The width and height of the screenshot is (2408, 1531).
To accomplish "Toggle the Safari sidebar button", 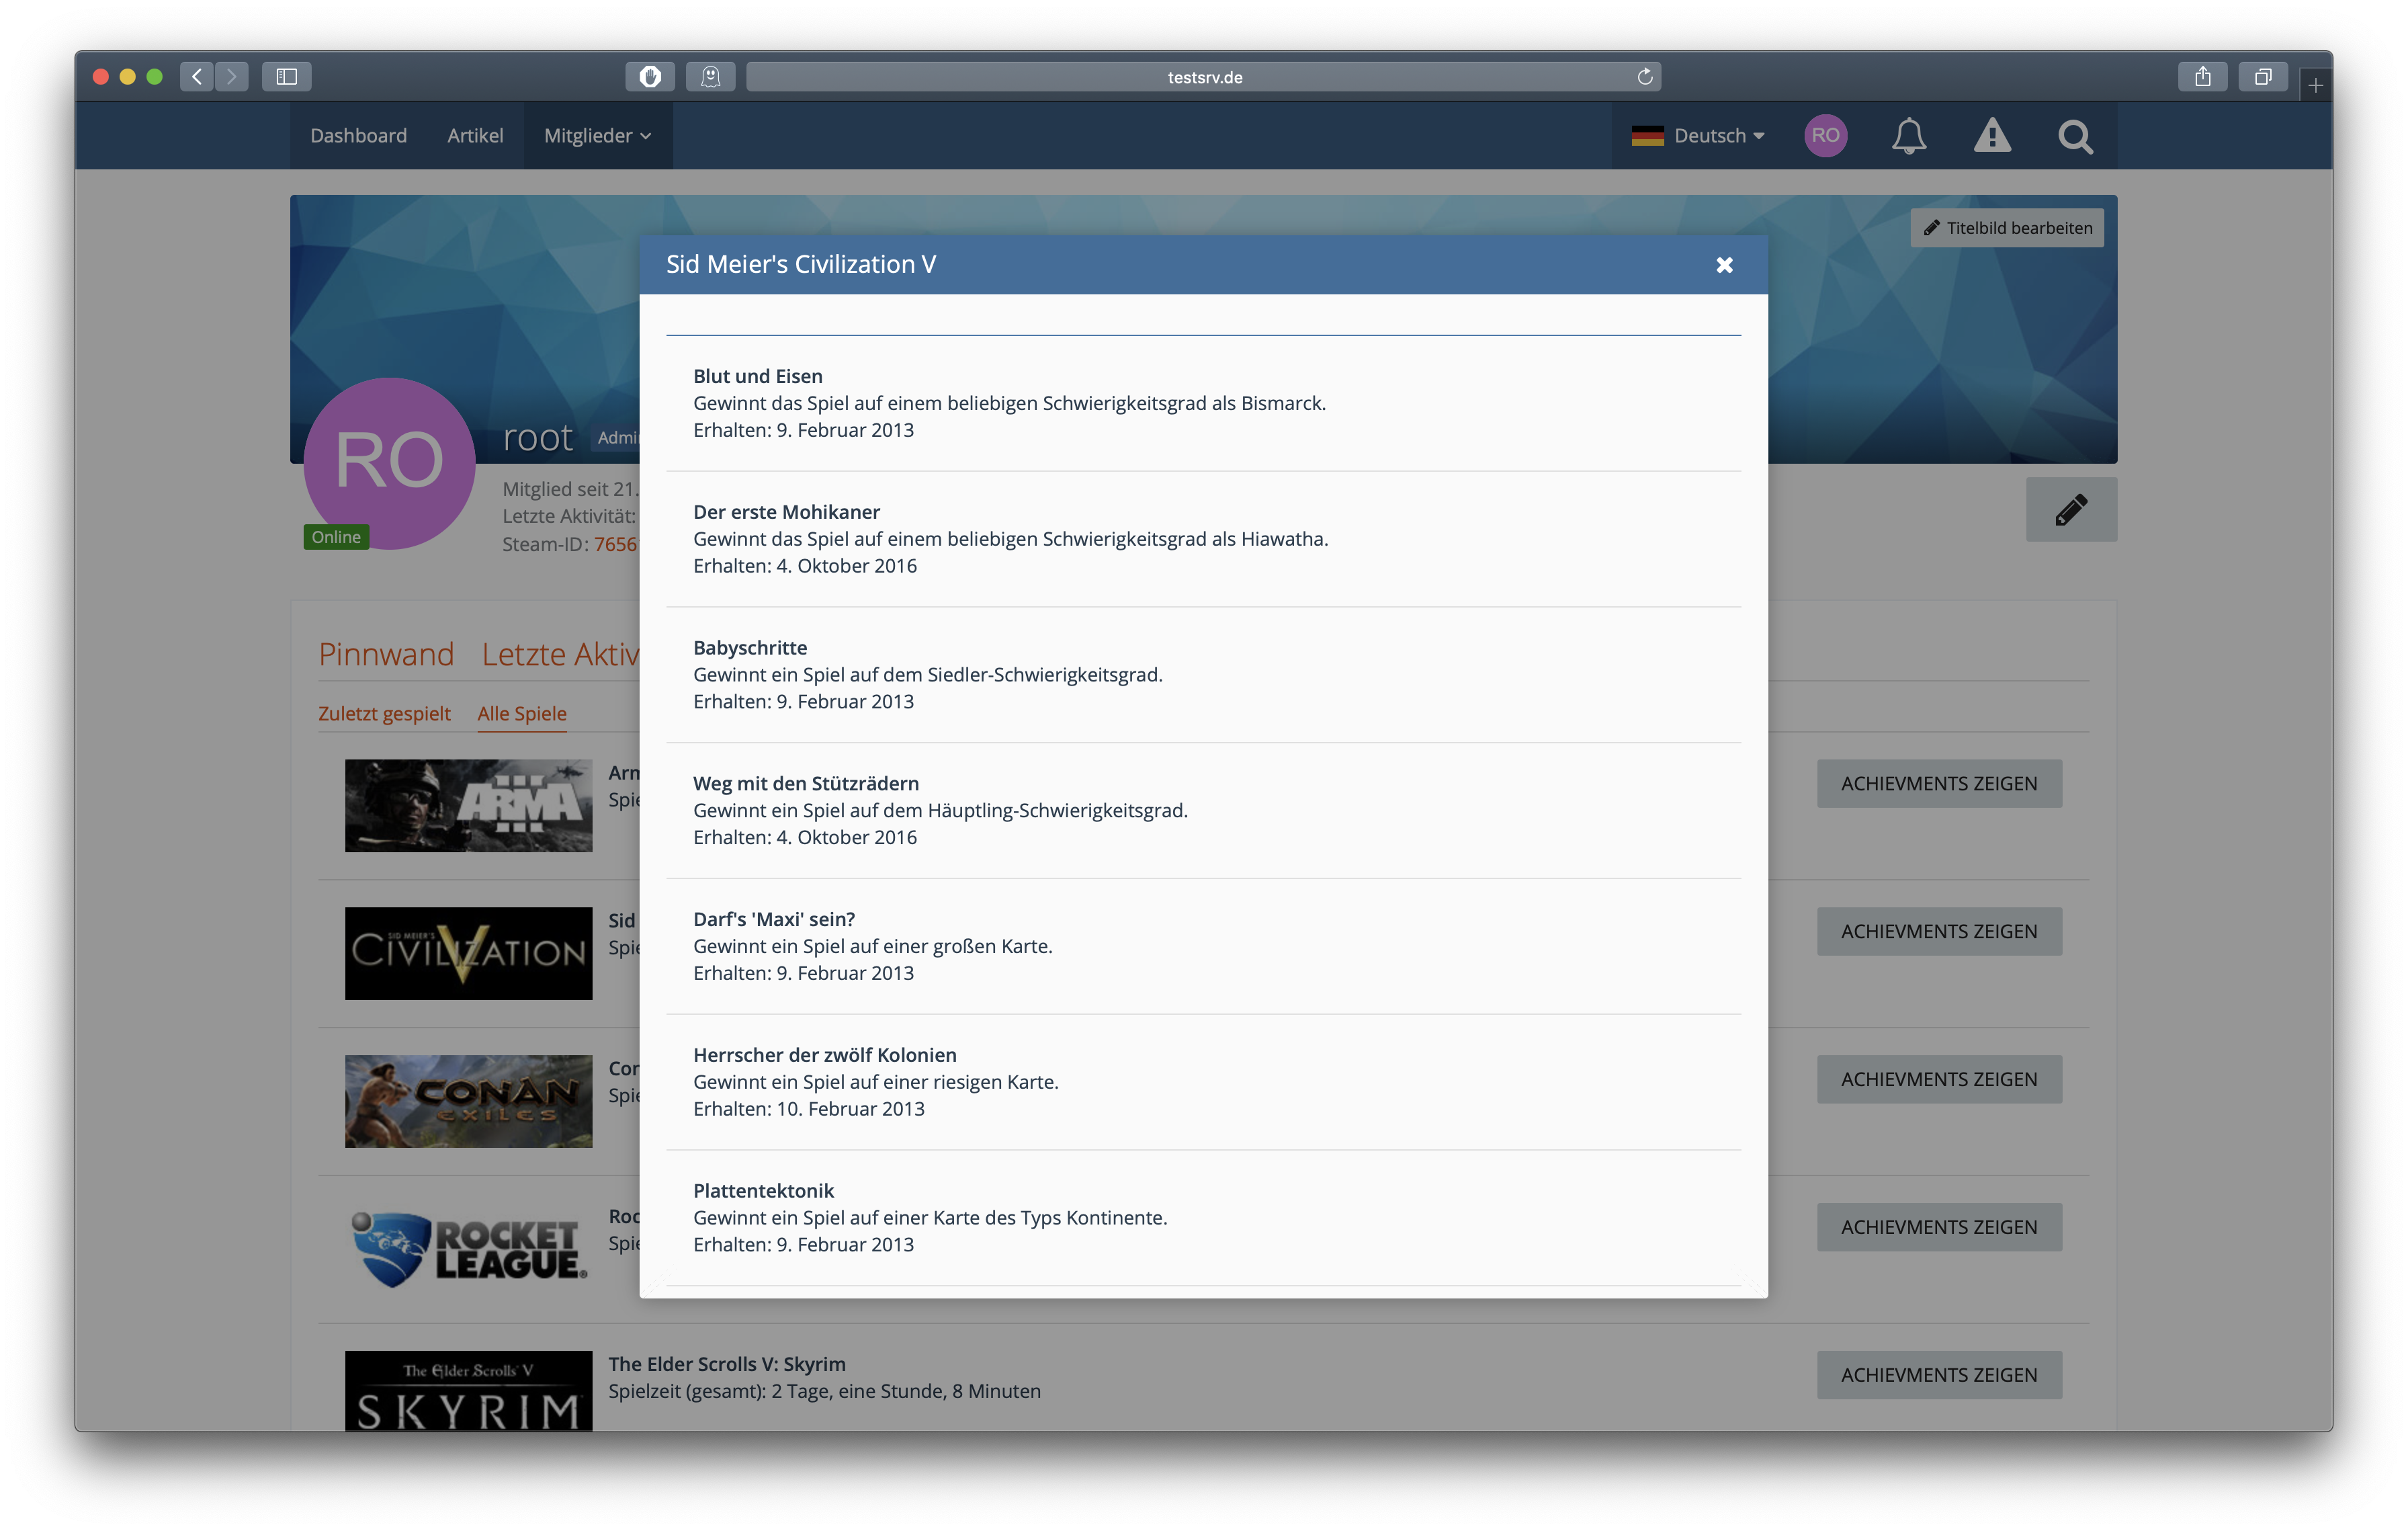I will coord(287,77).
